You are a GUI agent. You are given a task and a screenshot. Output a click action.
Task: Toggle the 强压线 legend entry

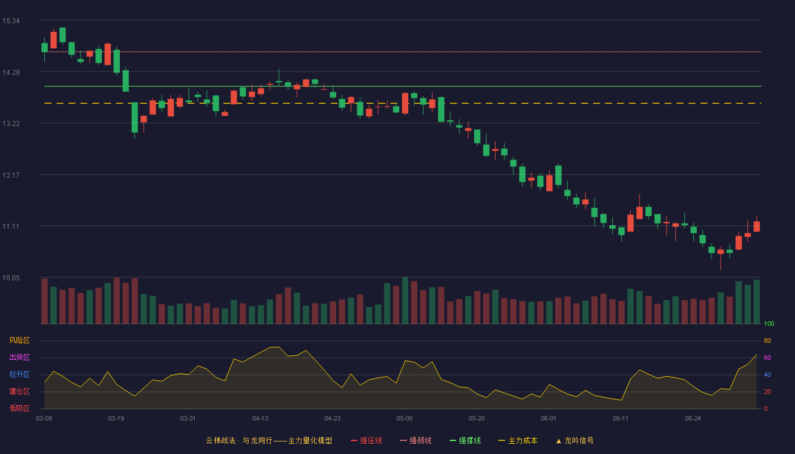coord(366,440)
